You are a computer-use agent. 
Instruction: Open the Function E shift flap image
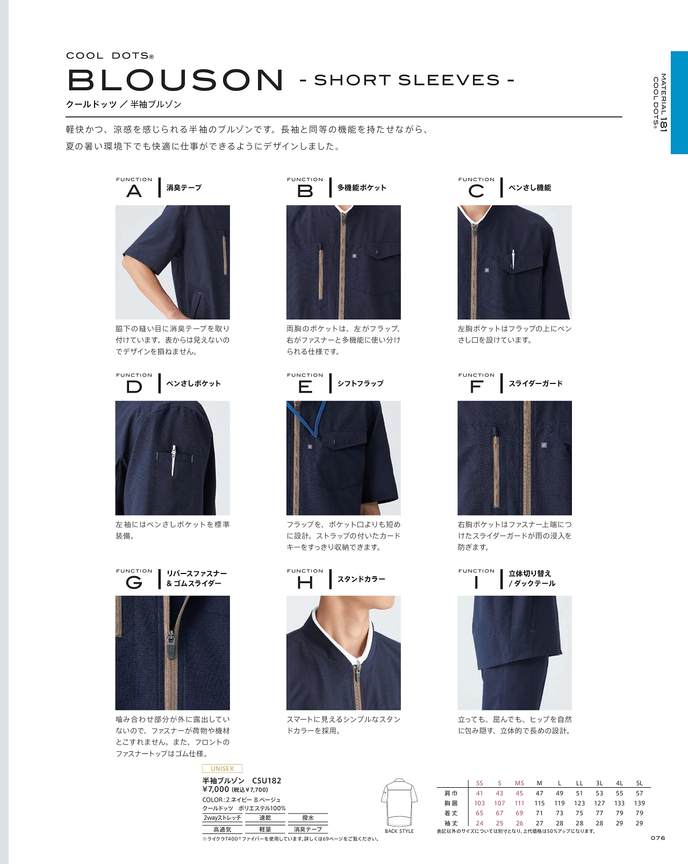click(x=343, y=458)
